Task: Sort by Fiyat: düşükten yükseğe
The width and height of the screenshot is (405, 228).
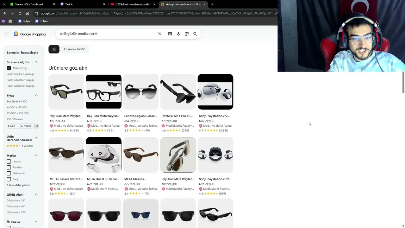Action: tap(21, 74)
